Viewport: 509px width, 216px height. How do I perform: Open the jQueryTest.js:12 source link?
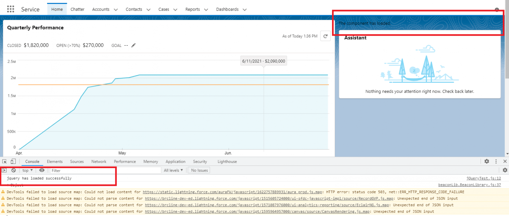click(483, 178)
